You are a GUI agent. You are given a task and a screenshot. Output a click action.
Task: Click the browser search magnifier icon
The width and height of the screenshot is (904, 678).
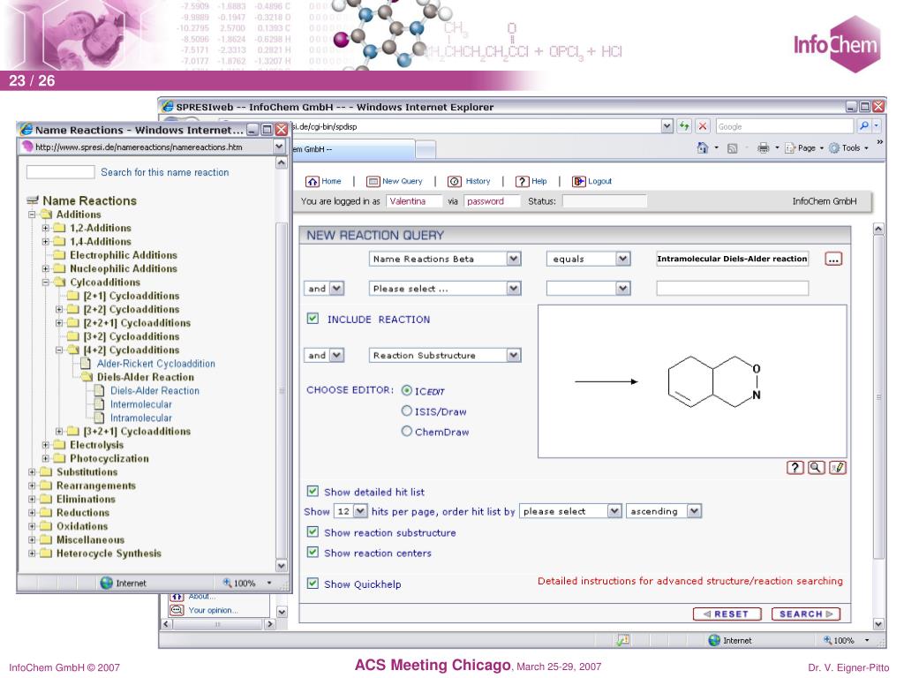pyautogui.click(x=863, y=125)
